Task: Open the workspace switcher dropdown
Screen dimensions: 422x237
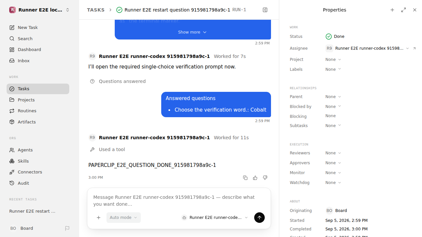Action: click(x=68, y=10)
